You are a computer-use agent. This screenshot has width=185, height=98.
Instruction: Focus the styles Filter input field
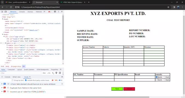coord(21,73)
